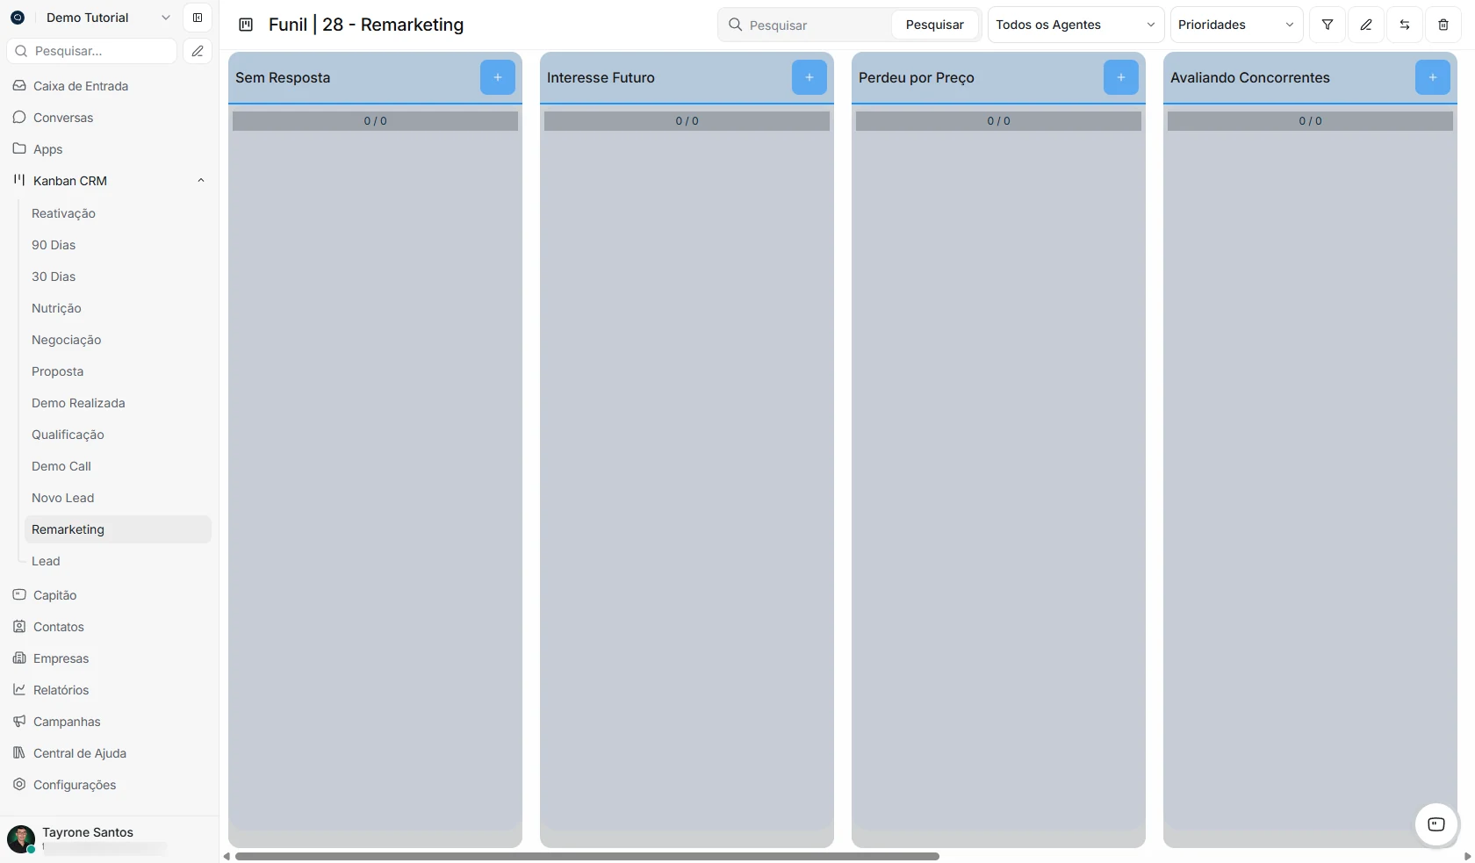Open the chat widget bubble icon
Image resolution: width=1475 pixels, height=863 pixels.
(x=1436, y=824)
